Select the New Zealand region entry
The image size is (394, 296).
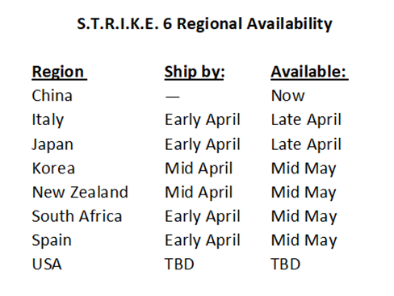[x=80, y=192]
